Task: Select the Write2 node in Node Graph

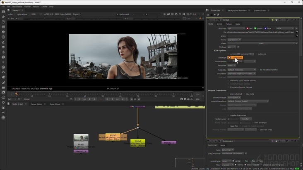Action: click(138, 143)
